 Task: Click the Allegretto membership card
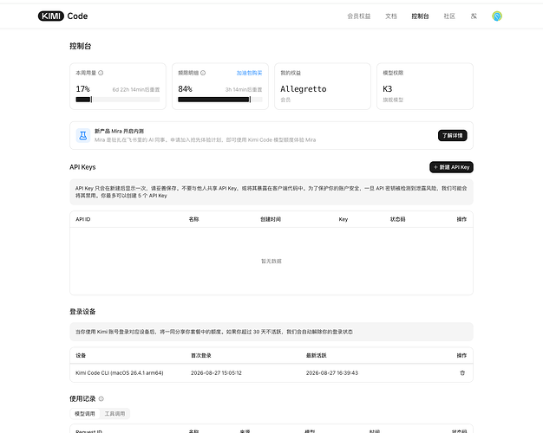[323, 86]
